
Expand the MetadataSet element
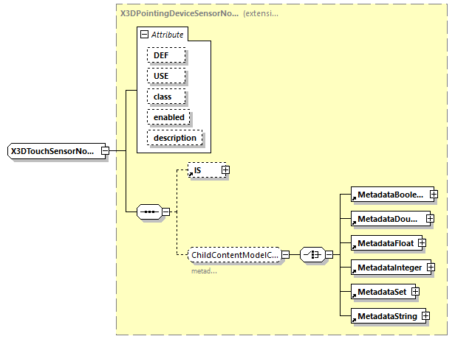[x=415, y=291]
